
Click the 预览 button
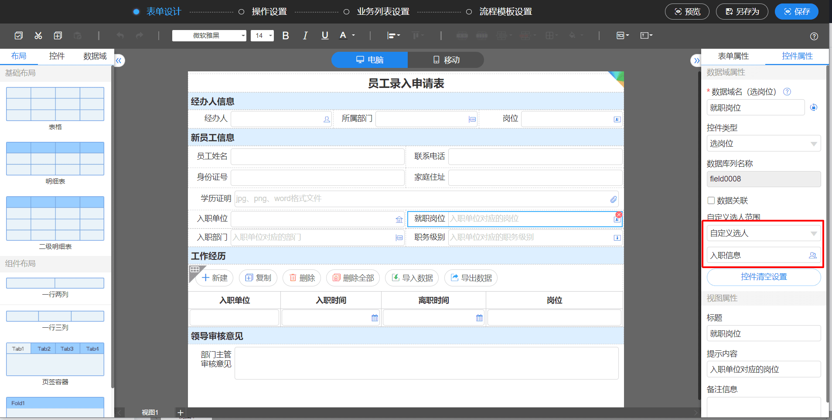(687, 12)
